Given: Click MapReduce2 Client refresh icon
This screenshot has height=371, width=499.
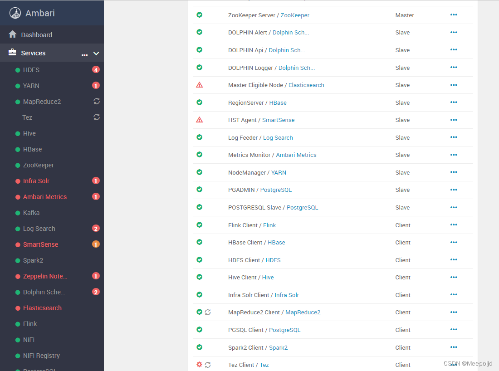Looking at the screenshot, I should click(208, 312).
